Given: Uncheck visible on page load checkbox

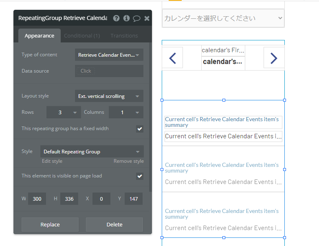Looking at the screenshot, I should [140, 176].
